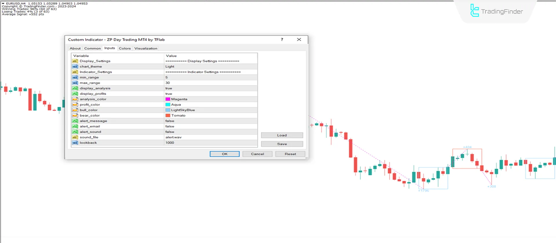
Task: Open the Visualization tab
Action: coord(146,49)
